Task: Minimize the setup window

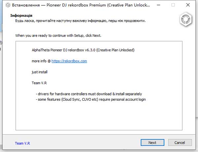Action: tap(158, 6)
